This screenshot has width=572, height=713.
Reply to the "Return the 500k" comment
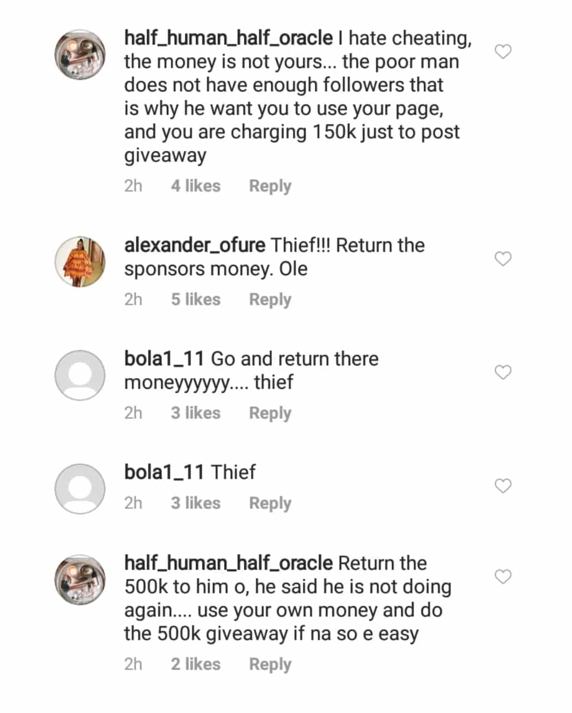(x=270, y=664)
